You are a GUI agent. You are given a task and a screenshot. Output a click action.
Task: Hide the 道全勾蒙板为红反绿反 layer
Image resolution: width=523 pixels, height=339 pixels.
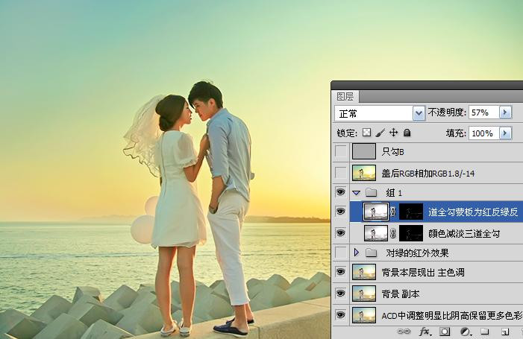[x=340, y=212]
